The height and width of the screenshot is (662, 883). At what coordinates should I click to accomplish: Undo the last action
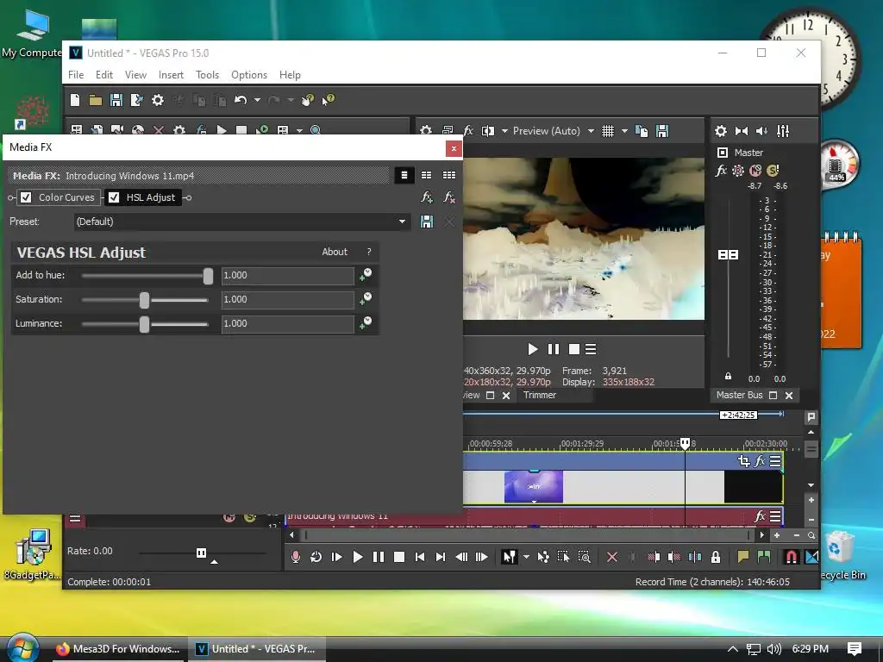click(241, 100)
